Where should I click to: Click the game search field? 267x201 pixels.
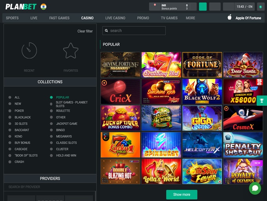point(134,31)
